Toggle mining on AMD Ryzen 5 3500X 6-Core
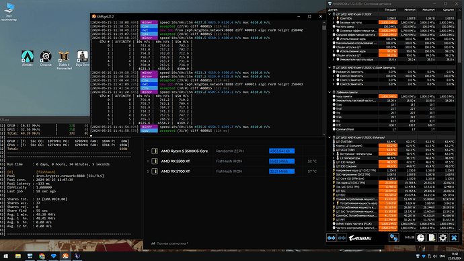 tap(155, 151)
